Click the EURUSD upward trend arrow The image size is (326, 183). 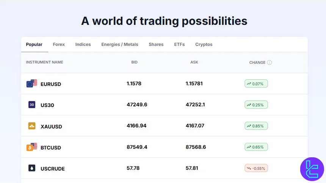pos(249,84)
